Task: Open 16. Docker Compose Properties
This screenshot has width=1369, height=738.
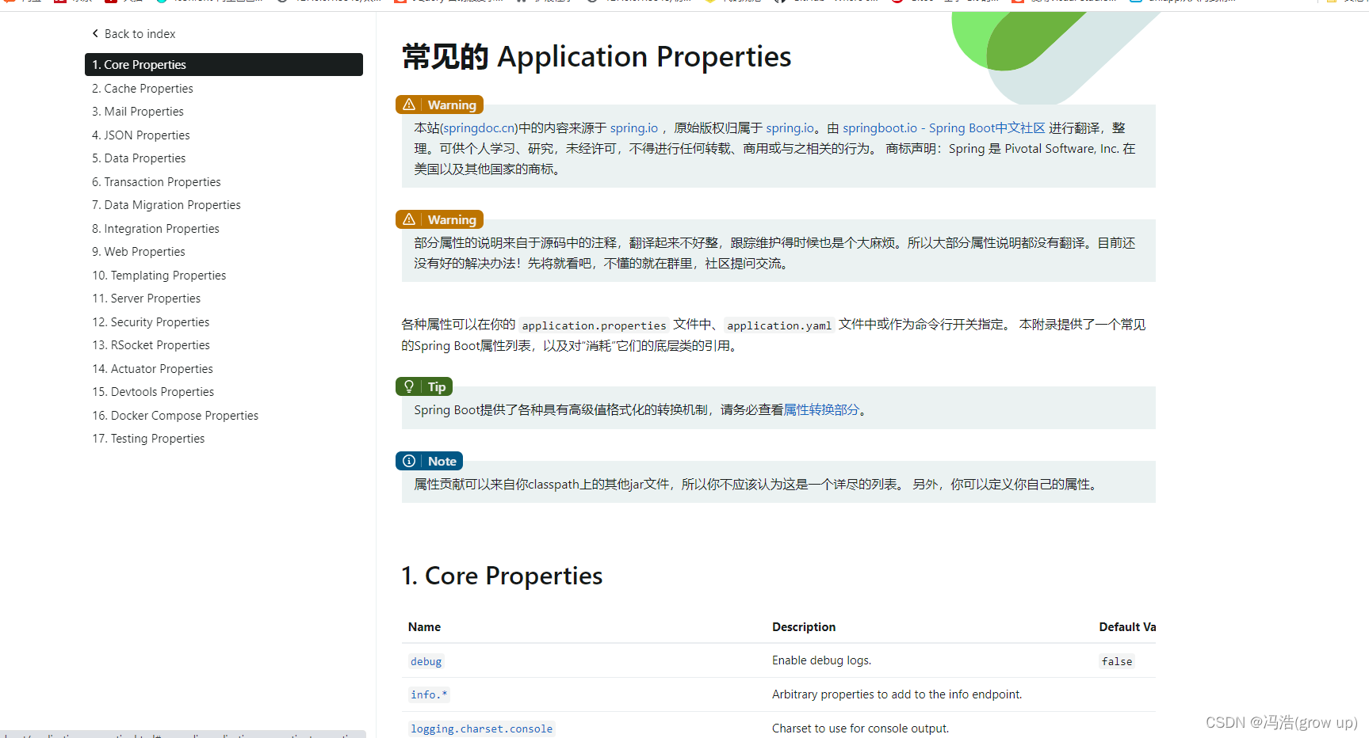Action: [175, 416]
